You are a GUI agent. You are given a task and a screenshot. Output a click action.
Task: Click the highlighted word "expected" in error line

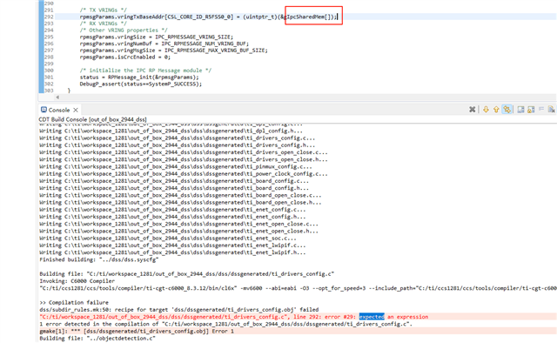click(372, 316)
